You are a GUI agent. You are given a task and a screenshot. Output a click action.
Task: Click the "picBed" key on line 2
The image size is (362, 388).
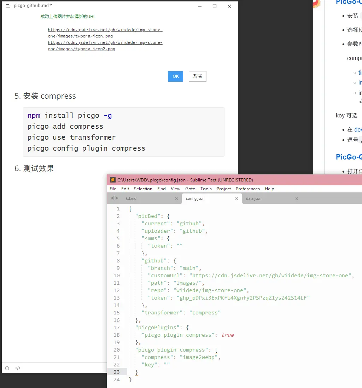coord(148,216)
